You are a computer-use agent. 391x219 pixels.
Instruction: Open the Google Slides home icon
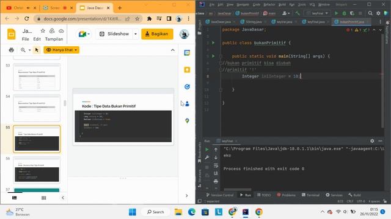pyautogui.click(x=11, y=34)
